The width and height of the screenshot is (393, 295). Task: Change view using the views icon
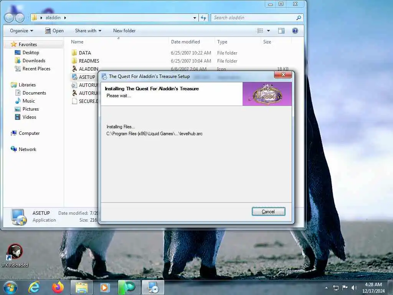260,31
